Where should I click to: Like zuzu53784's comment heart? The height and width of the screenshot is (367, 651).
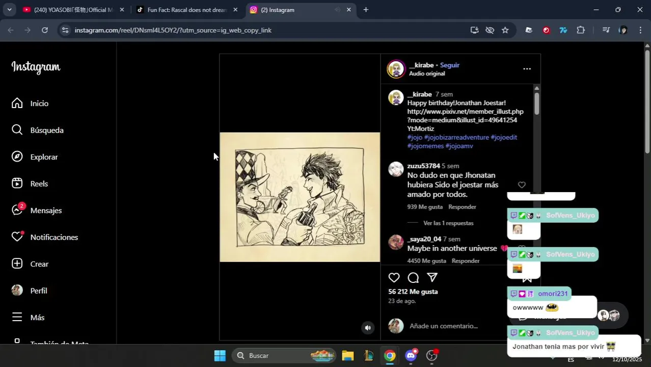[x=522, y=185]
